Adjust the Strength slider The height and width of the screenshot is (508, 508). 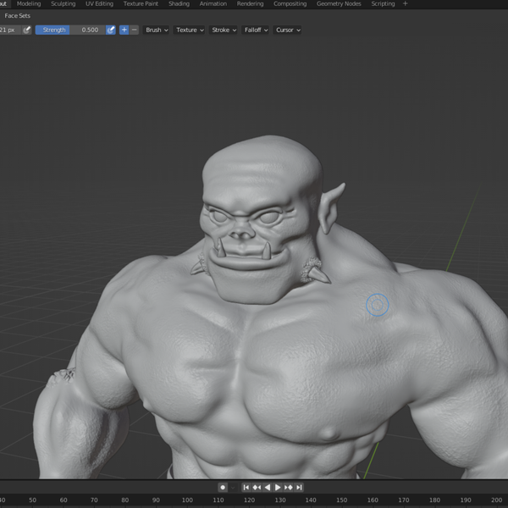pyautogui.click(x=70, y=30)
